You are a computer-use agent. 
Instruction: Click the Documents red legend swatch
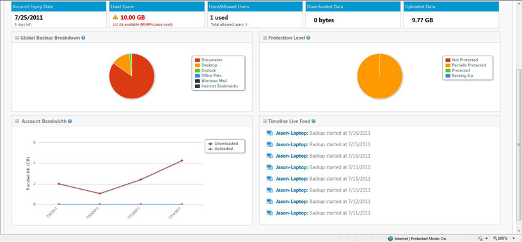click(197, 60)
